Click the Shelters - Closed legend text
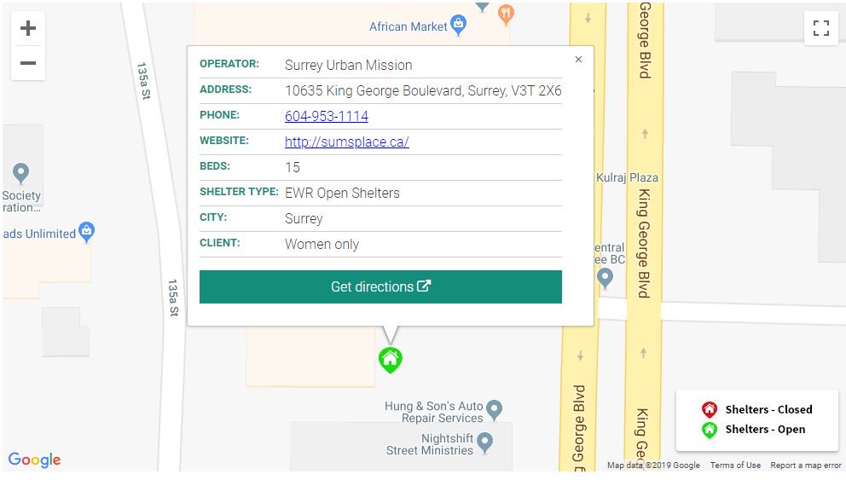 pos(769,409)
